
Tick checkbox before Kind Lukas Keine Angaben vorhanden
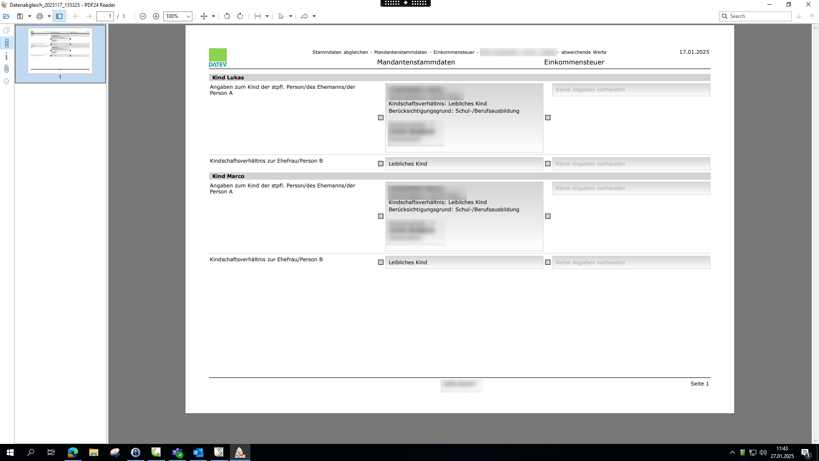pos(548,163)
